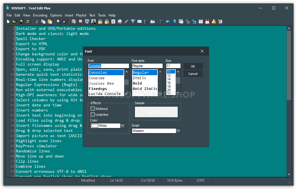Click the New file icon
The height and width of the screenshot is (189, 297).
point(8,22)
